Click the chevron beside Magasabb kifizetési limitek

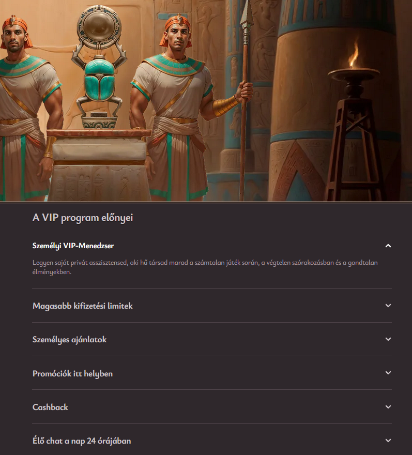click(388, 305)
